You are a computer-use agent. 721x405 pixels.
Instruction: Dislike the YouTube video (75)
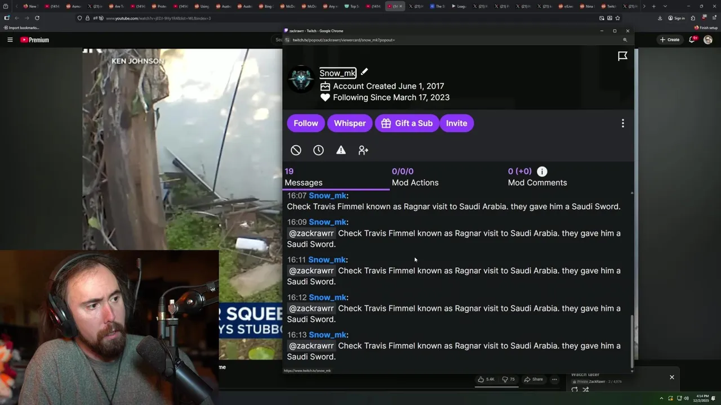tap(508, 379)
